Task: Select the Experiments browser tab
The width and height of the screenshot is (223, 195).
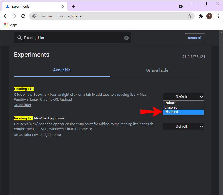Action: tap(34, 7)
